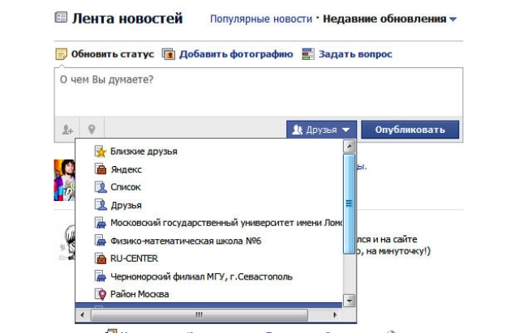Click the Обновить статус note icon

point(60,54)
